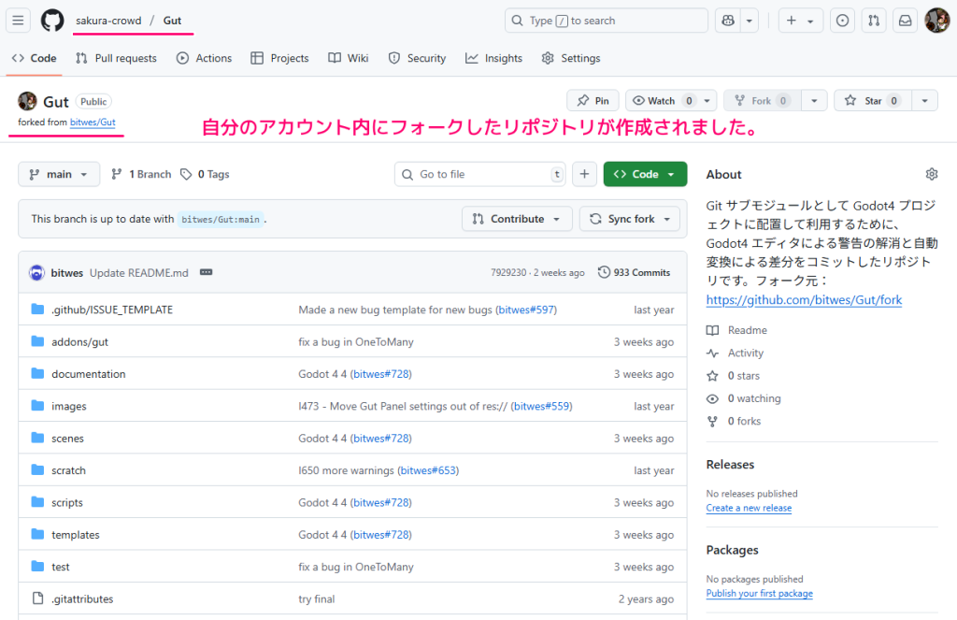This screenshot has height=620, width=957.
Task: Expand the Fork options dropdown arrow
Action: click(814, 101)
